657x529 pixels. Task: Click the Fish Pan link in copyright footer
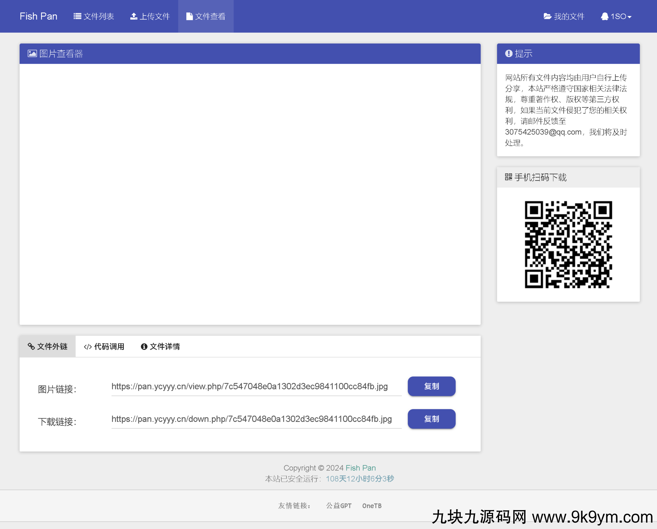coord(360,468)
